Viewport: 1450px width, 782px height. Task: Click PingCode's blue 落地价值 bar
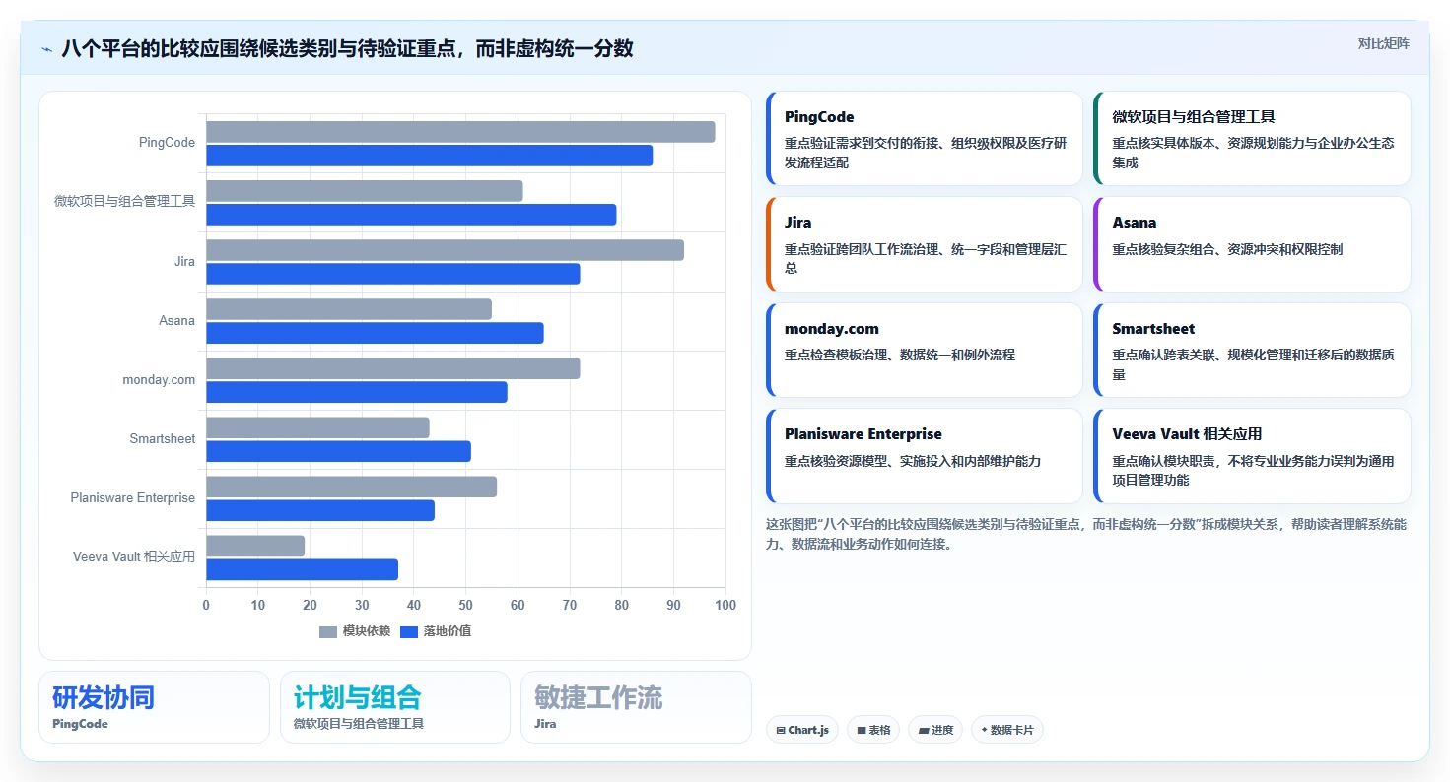(x=429, y=156)
